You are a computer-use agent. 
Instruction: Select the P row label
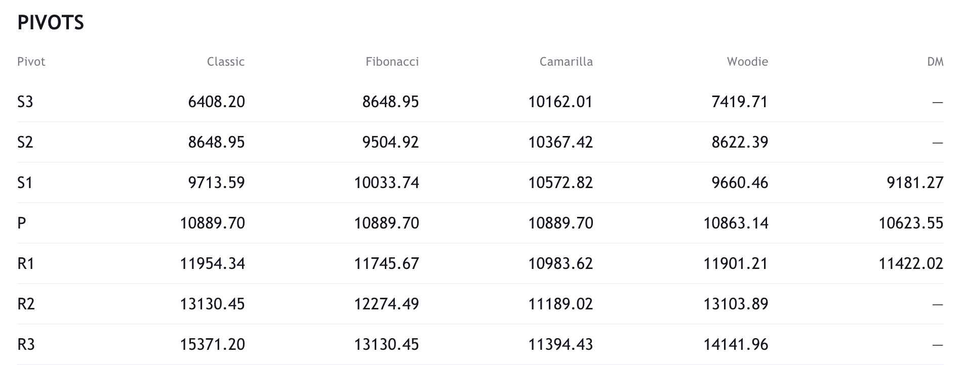[21, 223]
